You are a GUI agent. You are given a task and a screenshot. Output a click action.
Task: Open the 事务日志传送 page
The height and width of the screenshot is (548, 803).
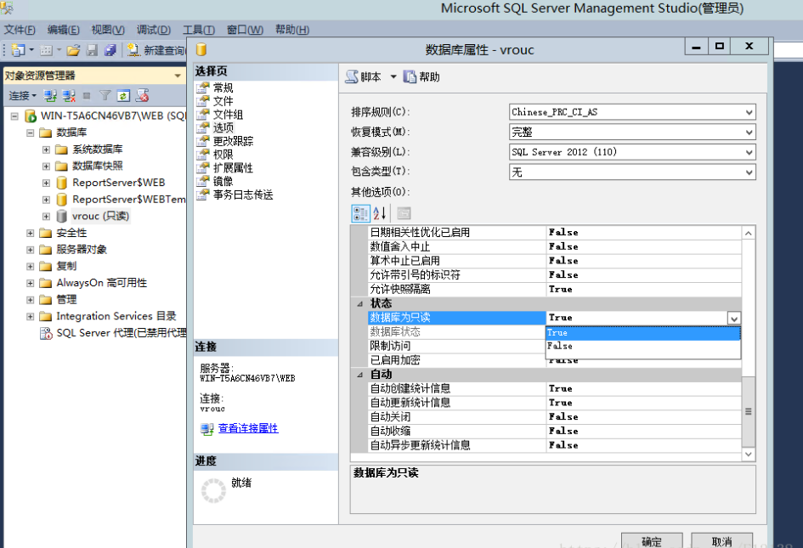[x=243, y=194]
